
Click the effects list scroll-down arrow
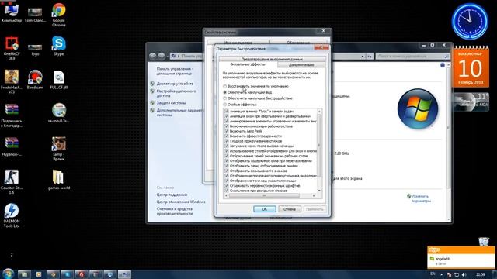319,191
